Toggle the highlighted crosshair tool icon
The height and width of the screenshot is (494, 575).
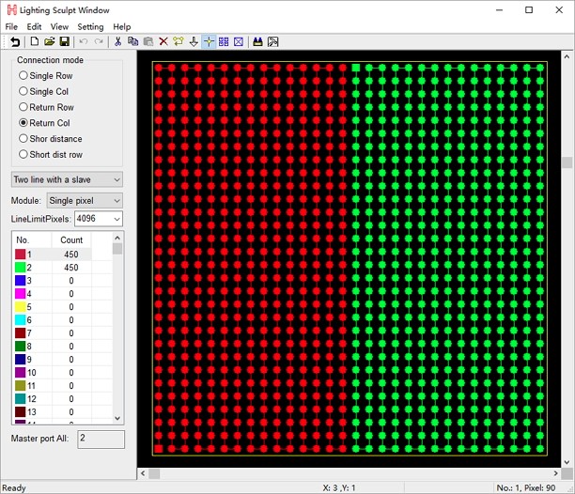209,41
